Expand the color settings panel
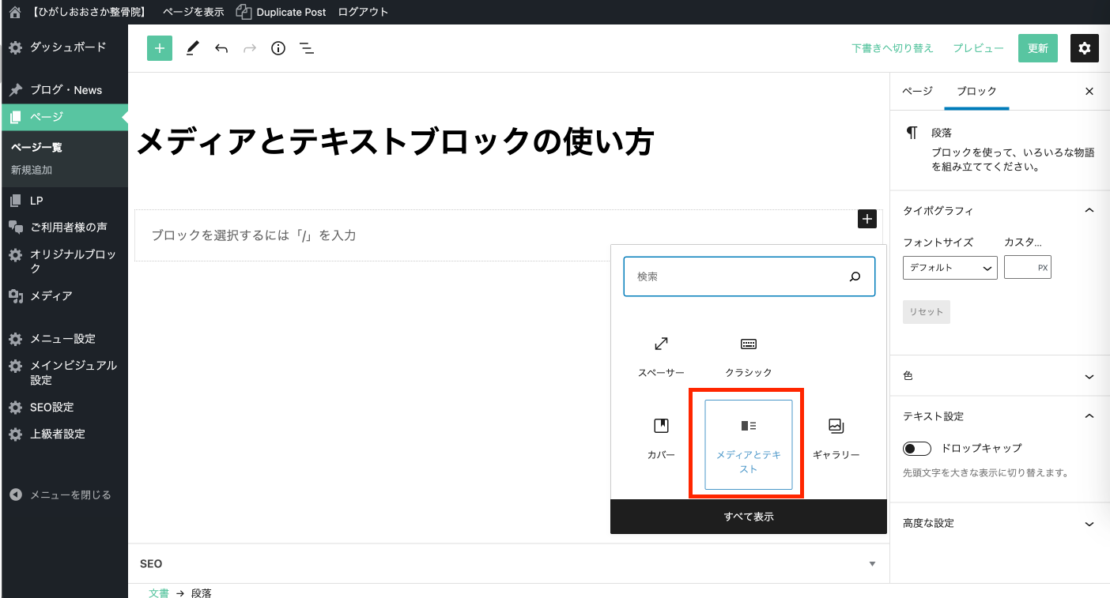Image resolution: width=1110 pixels, height=598 pixels. [999, 376]
